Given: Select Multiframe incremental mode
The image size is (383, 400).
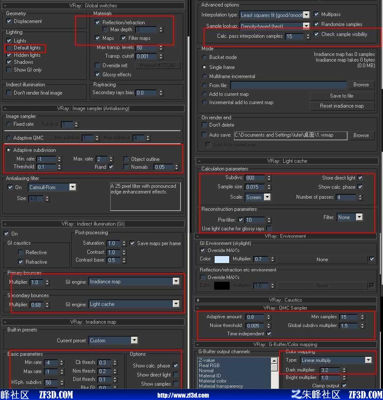Looking at the screenshot, I should (204, 76).
